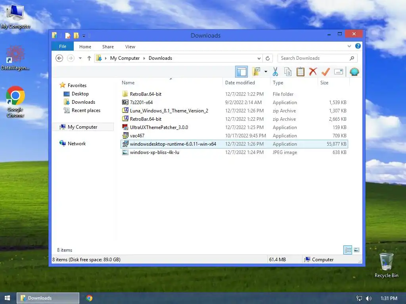Expand the My Computer path chevron

144,58
